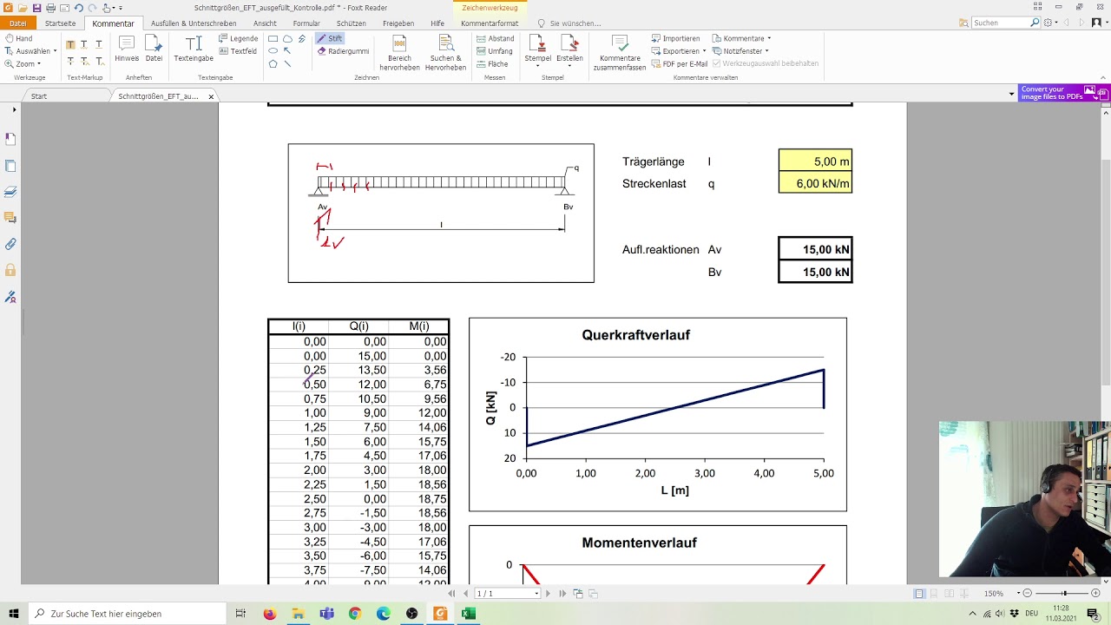
Task: Open the Datei menu
Action: pyautogui.click(x=17, y=23)
